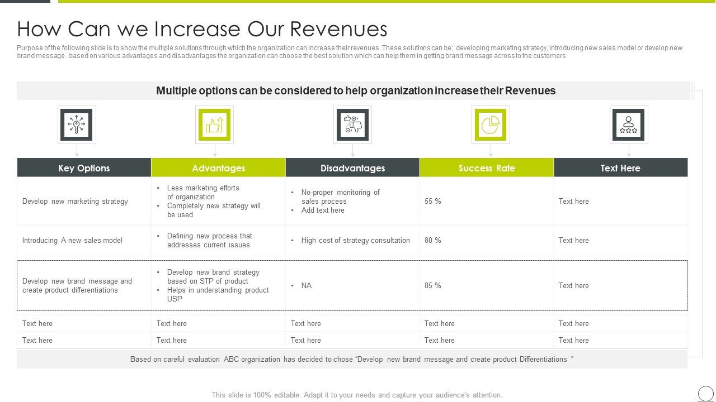Click the pie chart success rate icon
This screenshot has width=716, height=402.
[491, 125]
